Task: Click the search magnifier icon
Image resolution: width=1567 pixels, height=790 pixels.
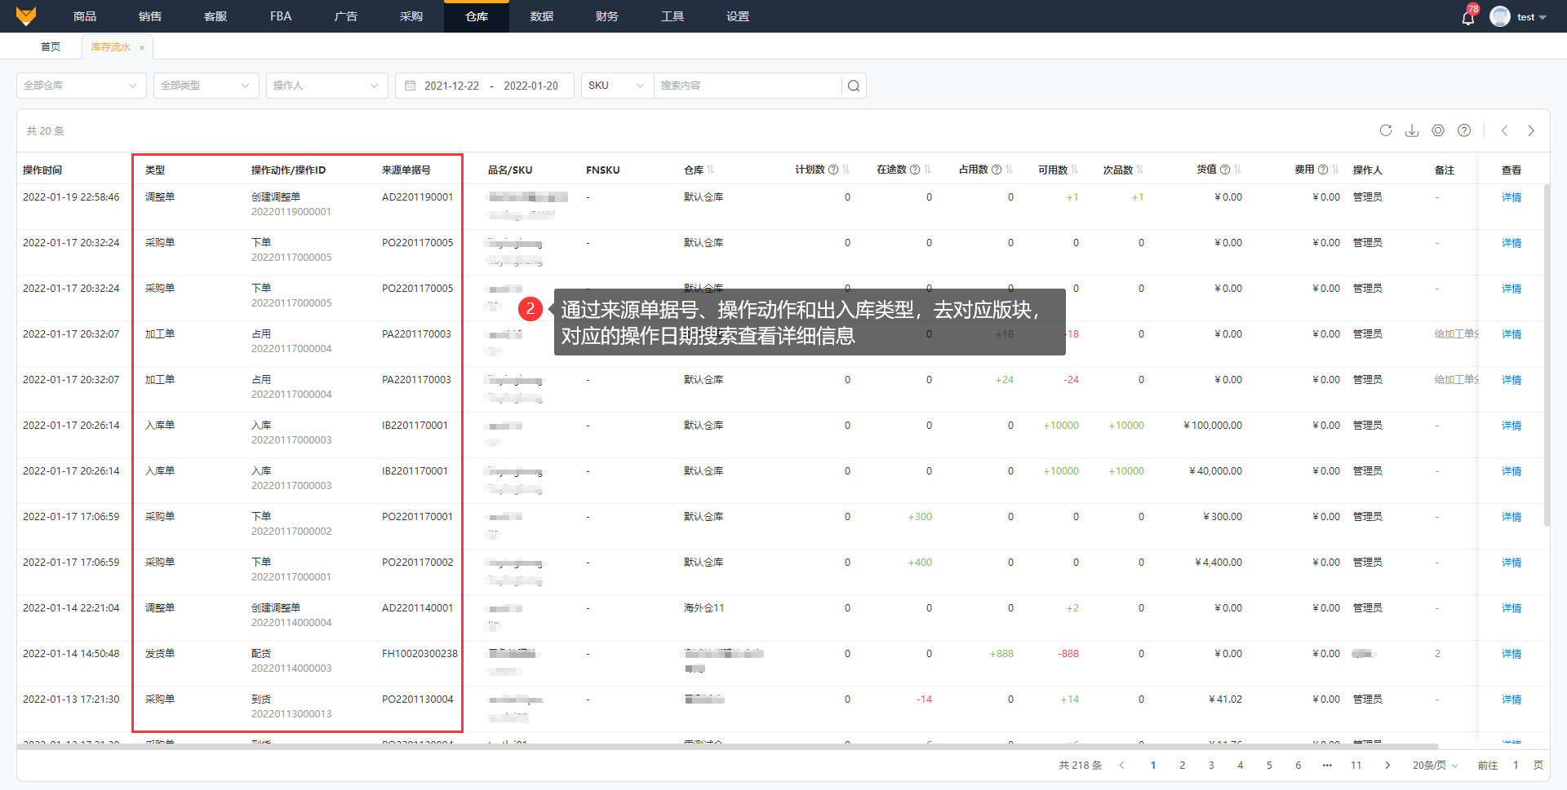Action: point(854,86)
